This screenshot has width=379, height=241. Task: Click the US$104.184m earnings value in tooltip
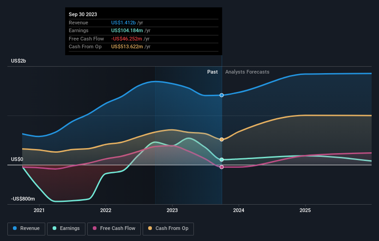(x=127, y=30)
